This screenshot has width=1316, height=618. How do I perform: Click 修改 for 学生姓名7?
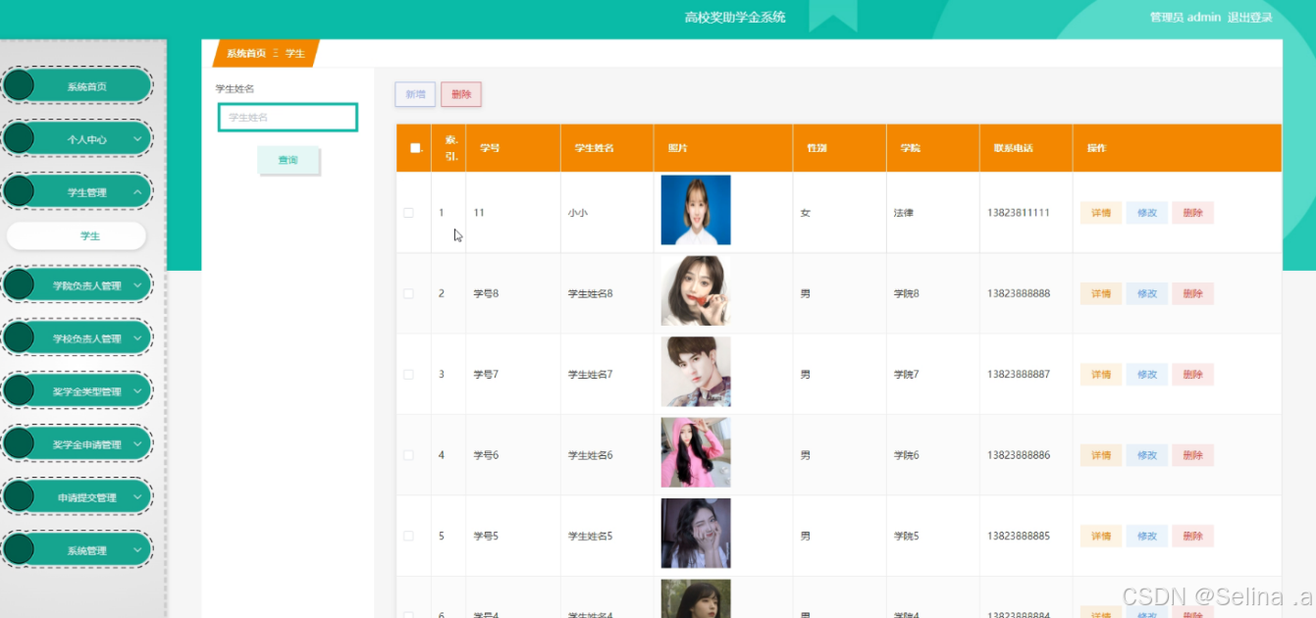click(x=1147, y=374)
